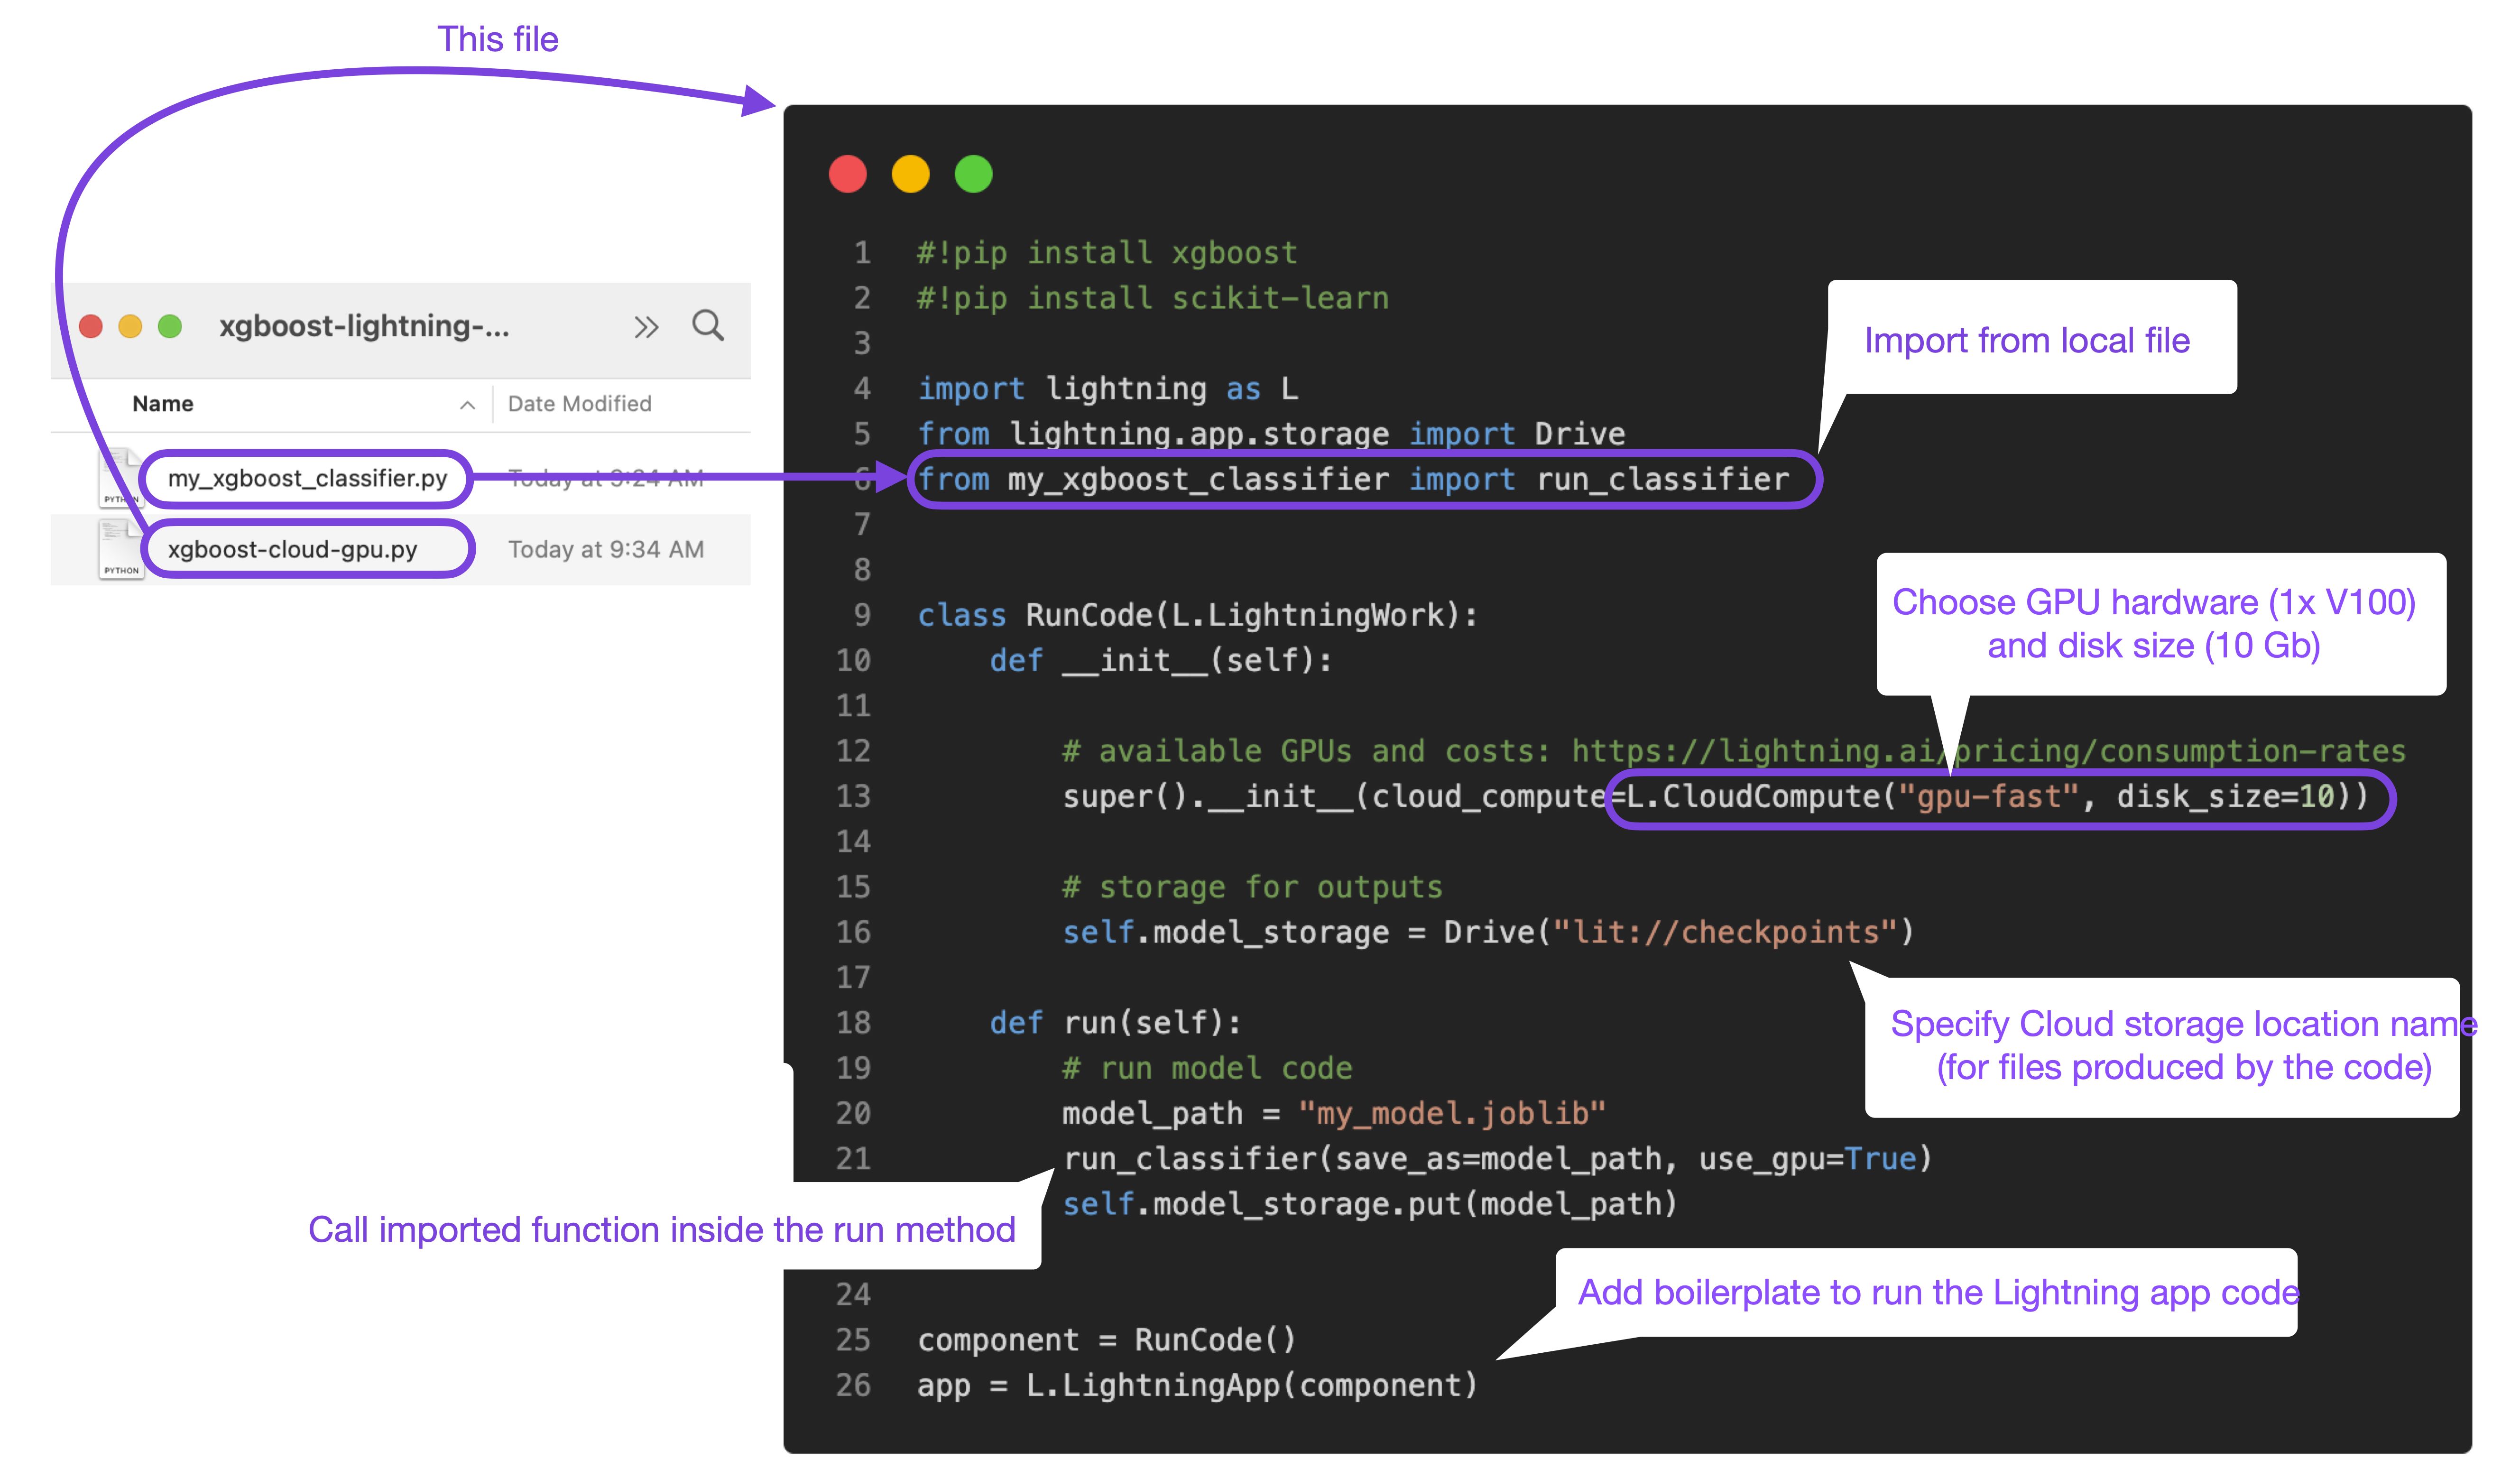Click the 'disk_size=10' argument on line 13
The width and height of the screenshot is (2520, 1469).
(x=2226, y=796)
